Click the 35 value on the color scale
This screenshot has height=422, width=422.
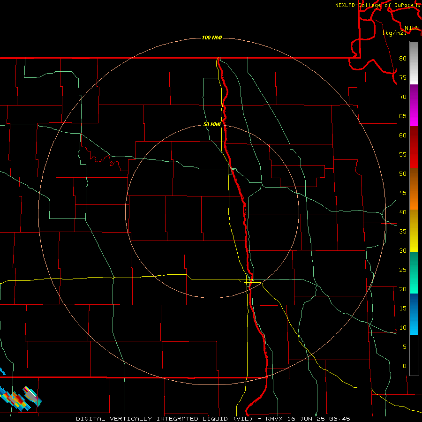tap(403, 232)
